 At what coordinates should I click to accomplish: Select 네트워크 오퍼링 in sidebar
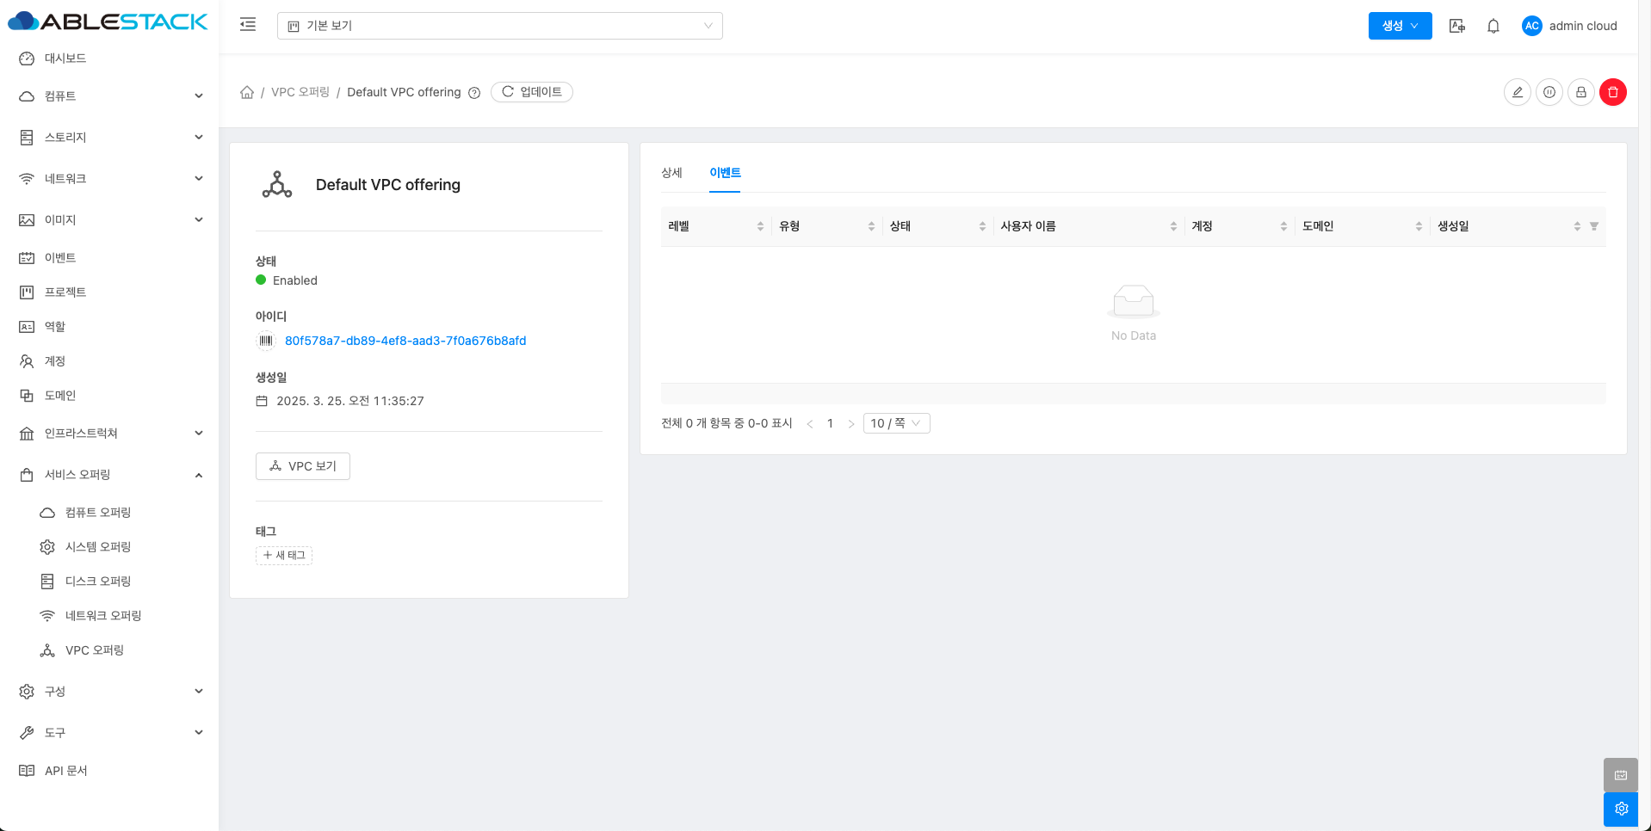coord(103,616)
